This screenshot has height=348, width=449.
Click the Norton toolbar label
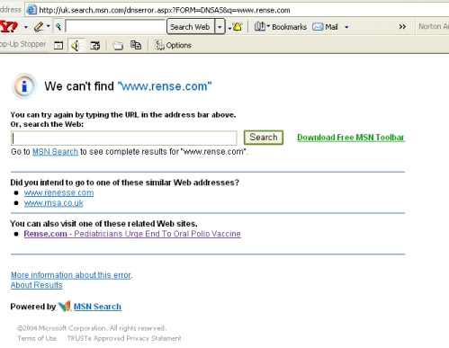click(434, 26)
